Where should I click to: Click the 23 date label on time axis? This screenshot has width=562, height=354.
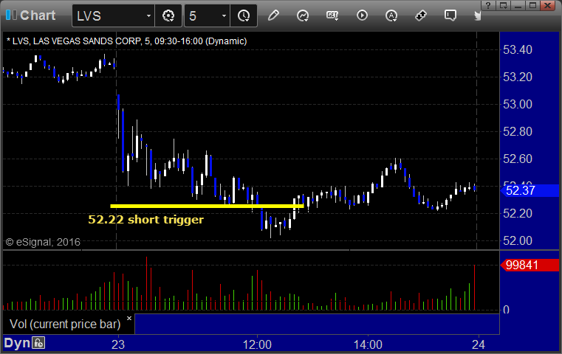click(118, 344)
